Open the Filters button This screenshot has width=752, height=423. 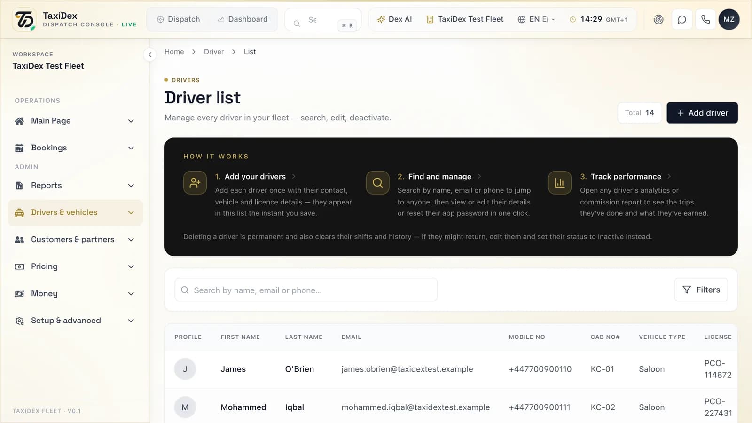point(701,290)
